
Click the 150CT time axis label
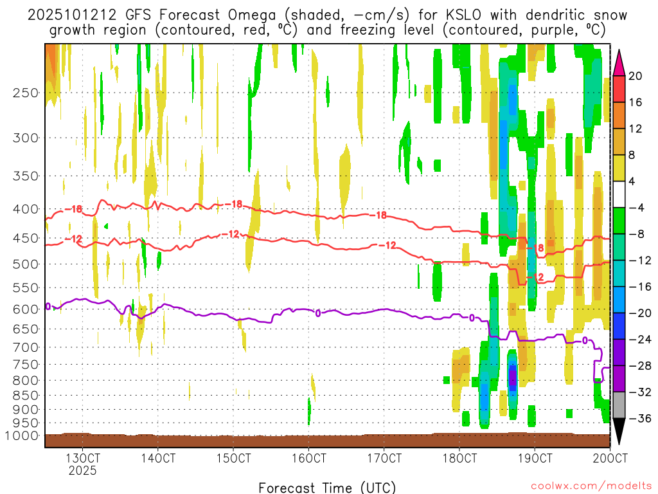(x=233, y=458)
